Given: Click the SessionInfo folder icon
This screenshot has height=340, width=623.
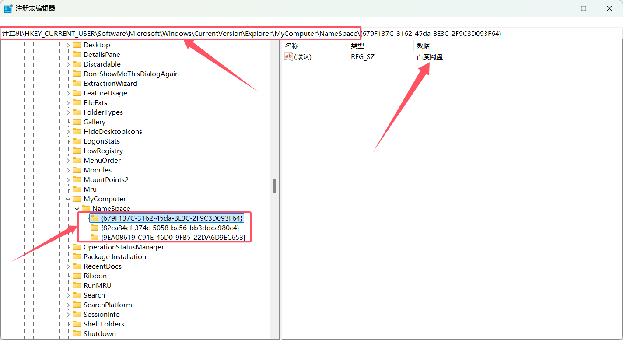Looking at the screenshot, I should (x=77, y=315).
